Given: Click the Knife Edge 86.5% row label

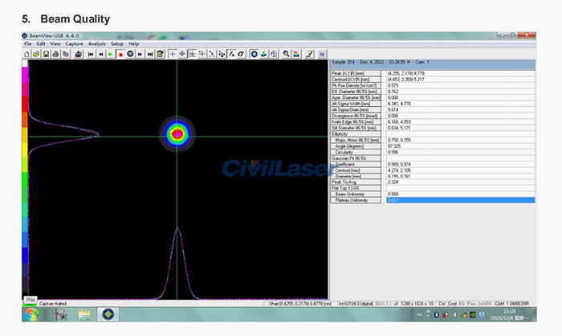Looking at the screenshot, I should [356, 121].
